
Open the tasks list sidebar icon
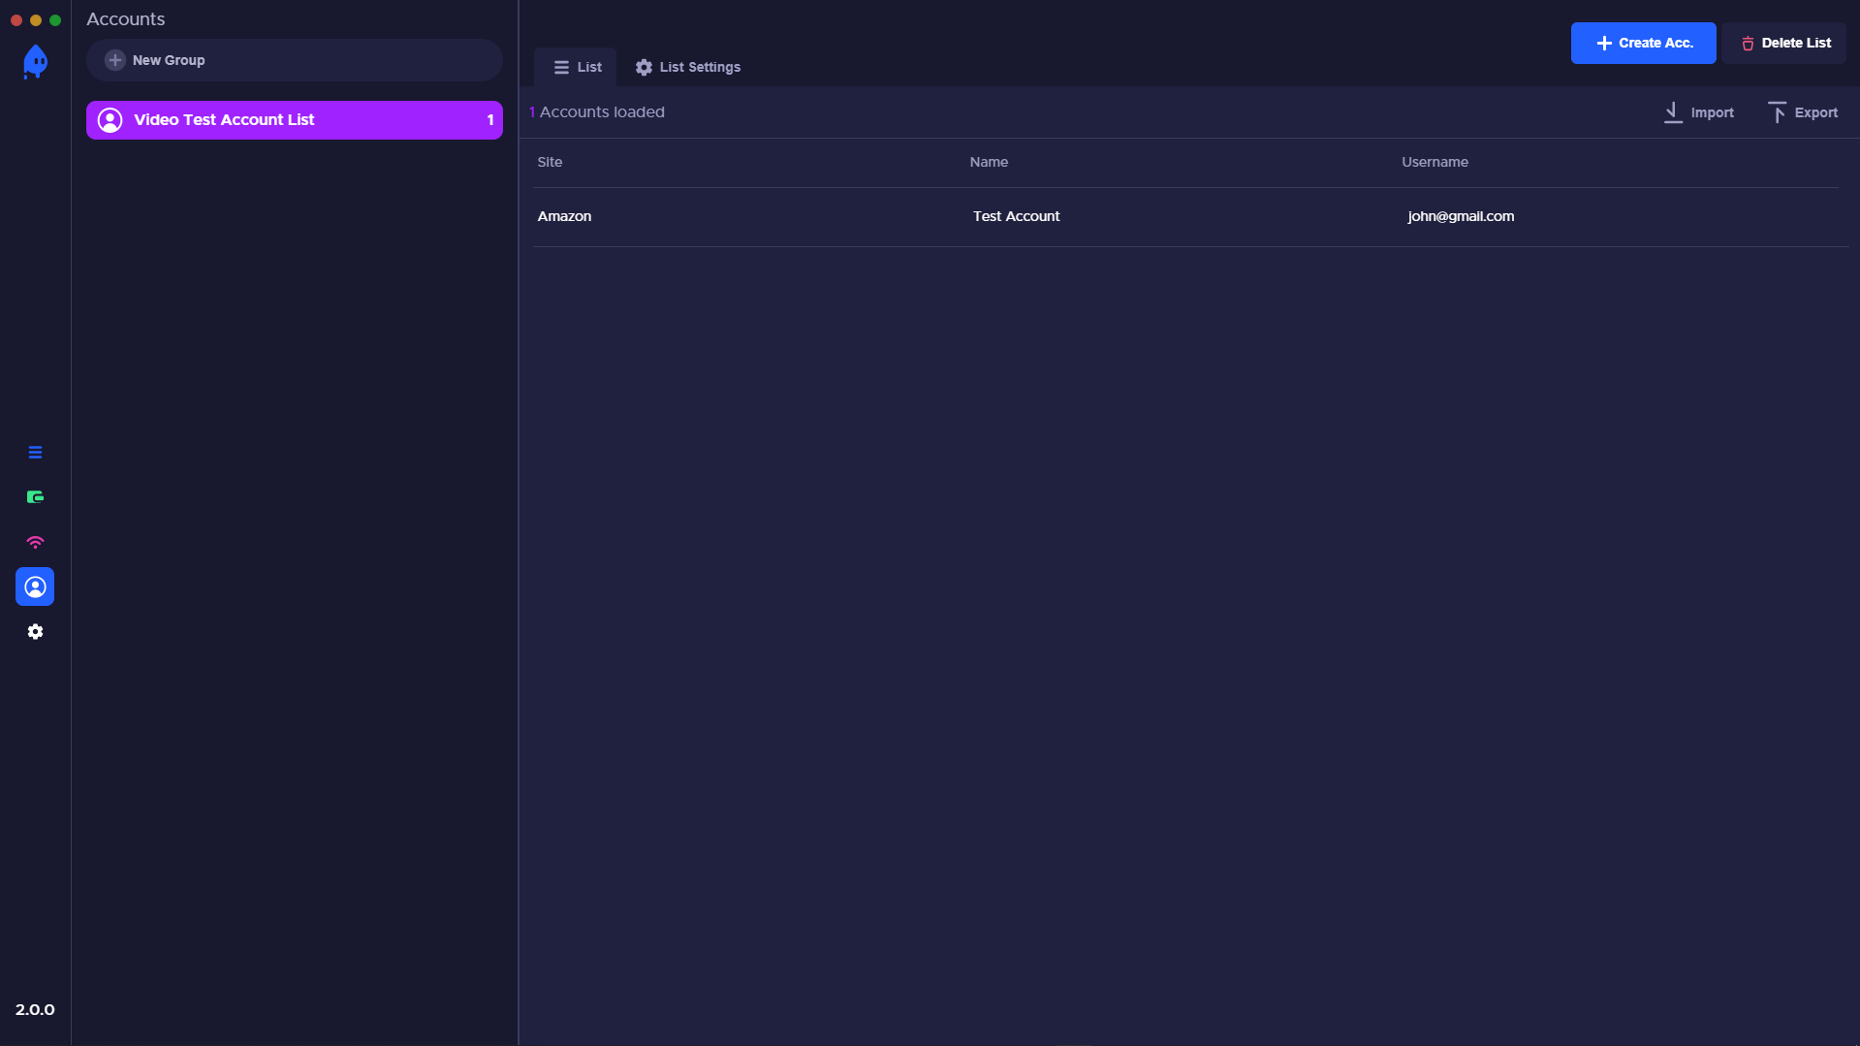click(x=35, y=453)
